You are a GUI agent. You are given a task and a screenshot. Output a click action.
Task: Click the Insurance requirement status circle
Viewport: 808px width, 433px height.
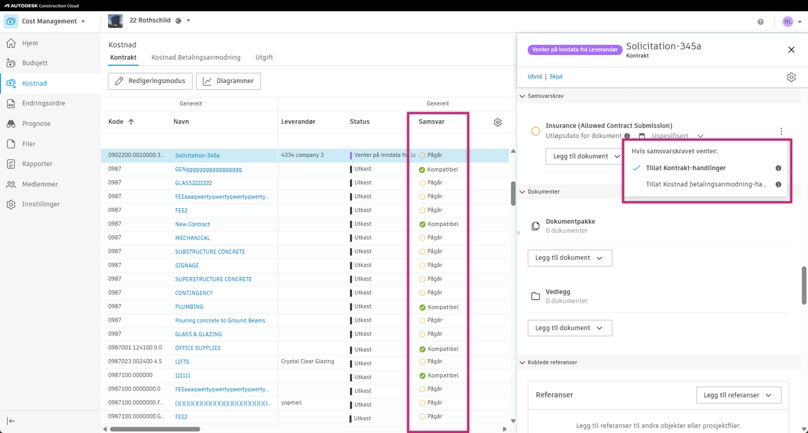pos(535,131)
